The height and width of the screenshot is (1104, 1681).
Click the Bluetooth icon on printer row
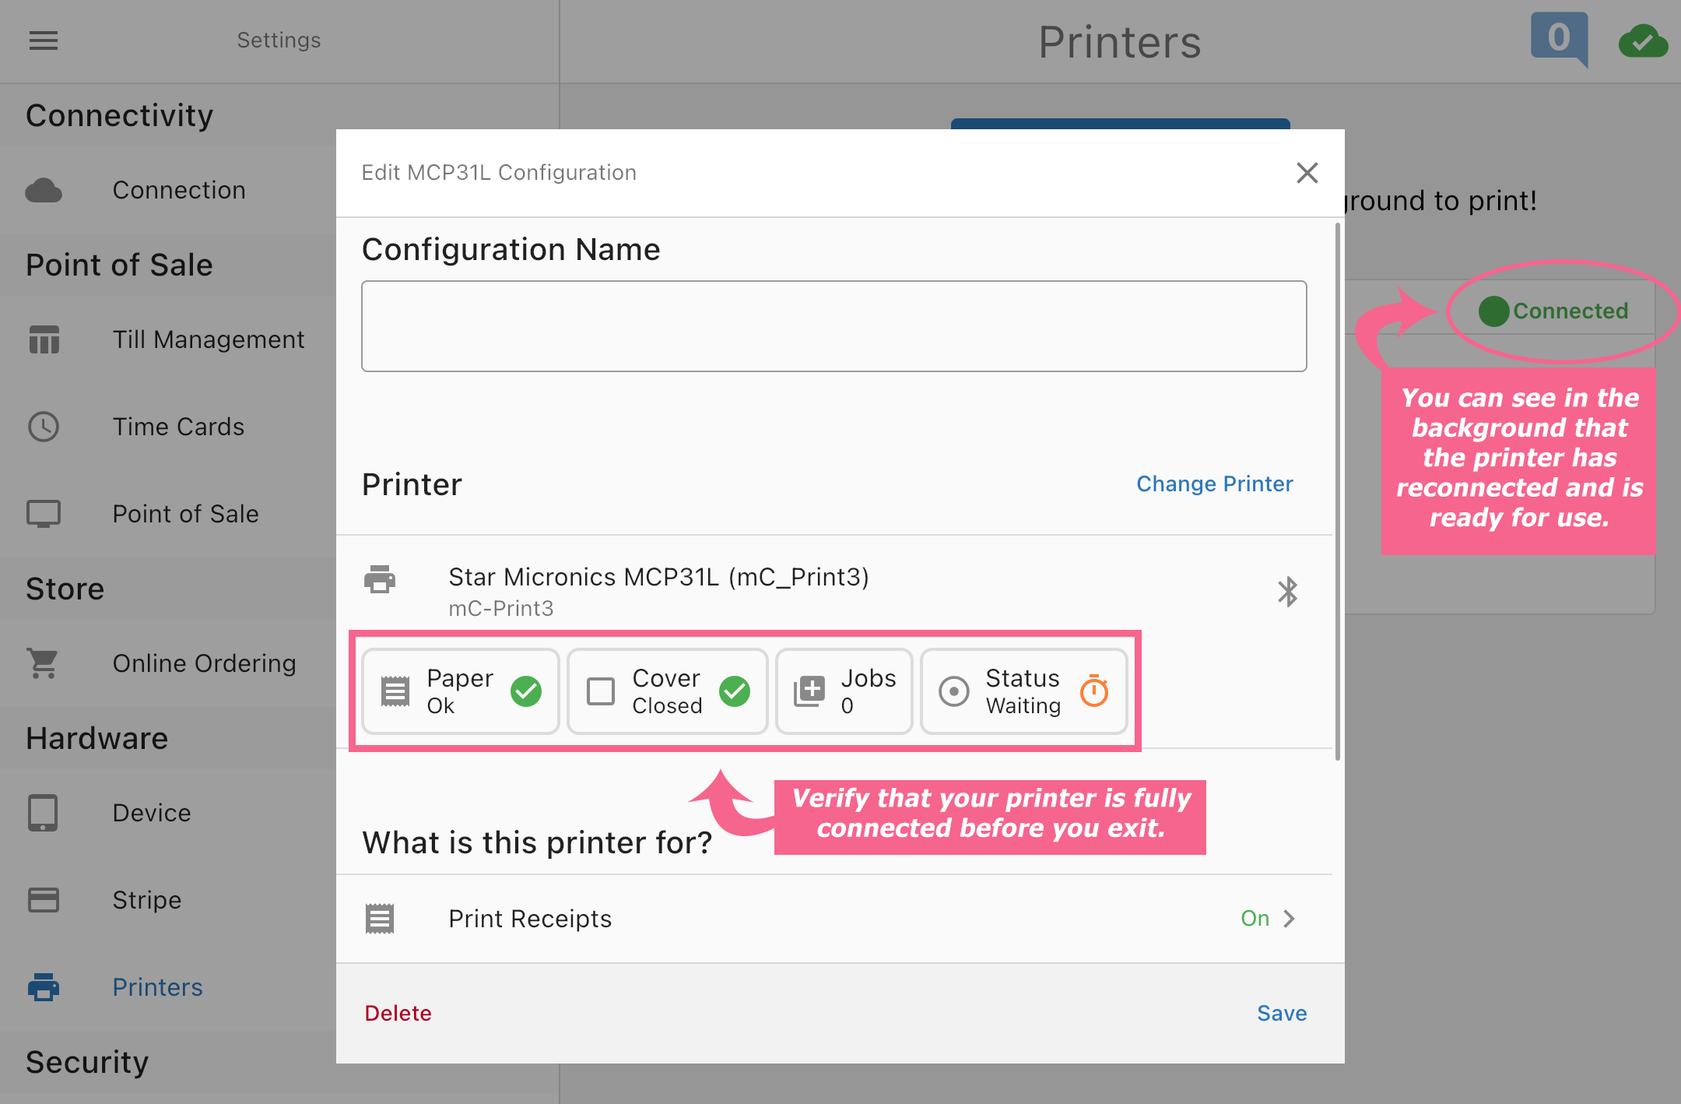point(1288,592)
